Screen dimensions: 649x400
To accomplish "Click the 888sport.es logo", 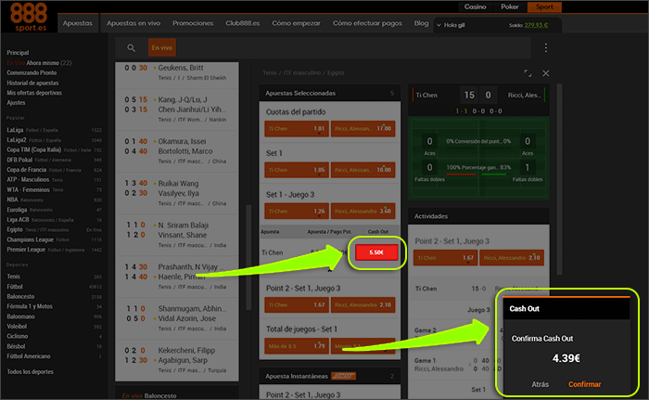I will (x=29, y=17).
